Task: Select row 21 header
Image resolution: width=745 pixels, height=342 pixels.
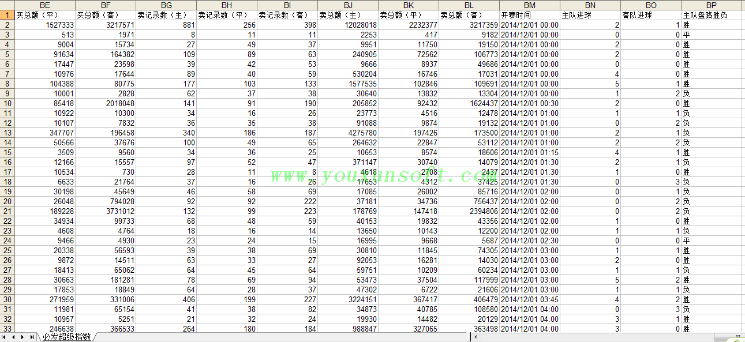Action: 8,211
